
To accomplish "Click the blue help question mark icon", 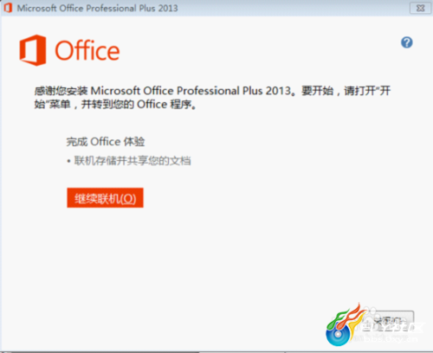I will point(407,42).
